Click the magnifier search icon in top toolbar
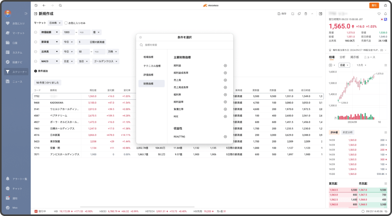The width and height of the screenshot is (392, 216). pyautogui.click(x=60, y=6)
